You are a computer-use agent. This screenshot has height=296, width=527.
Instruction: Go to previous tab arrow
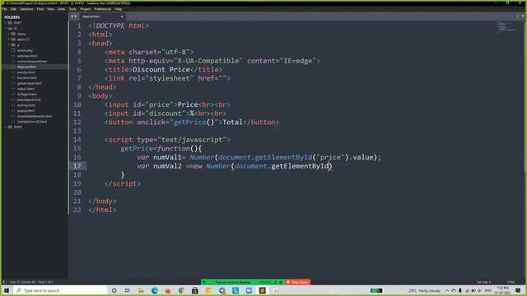point(72,16)
